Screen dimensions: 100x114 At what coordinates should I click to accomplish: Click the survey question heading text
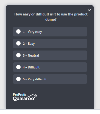click(x=51, y=17)
